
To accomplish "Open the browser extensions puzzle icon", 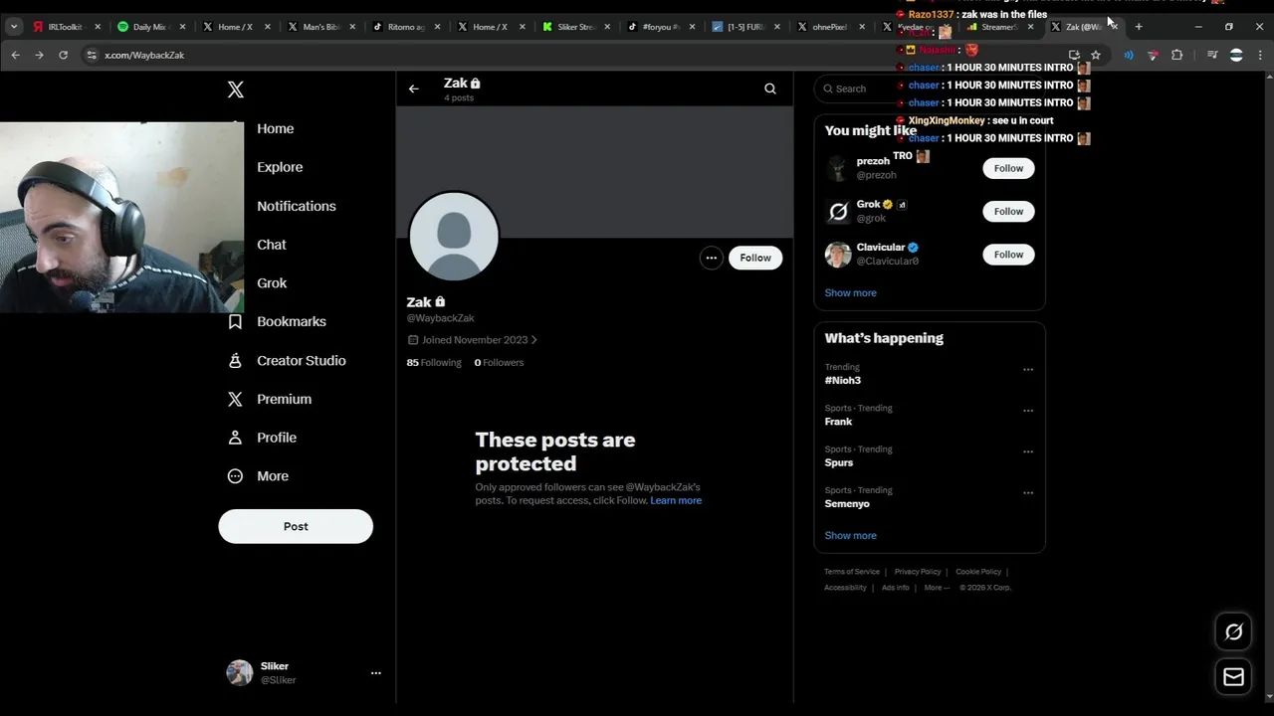I will 1176,55.
